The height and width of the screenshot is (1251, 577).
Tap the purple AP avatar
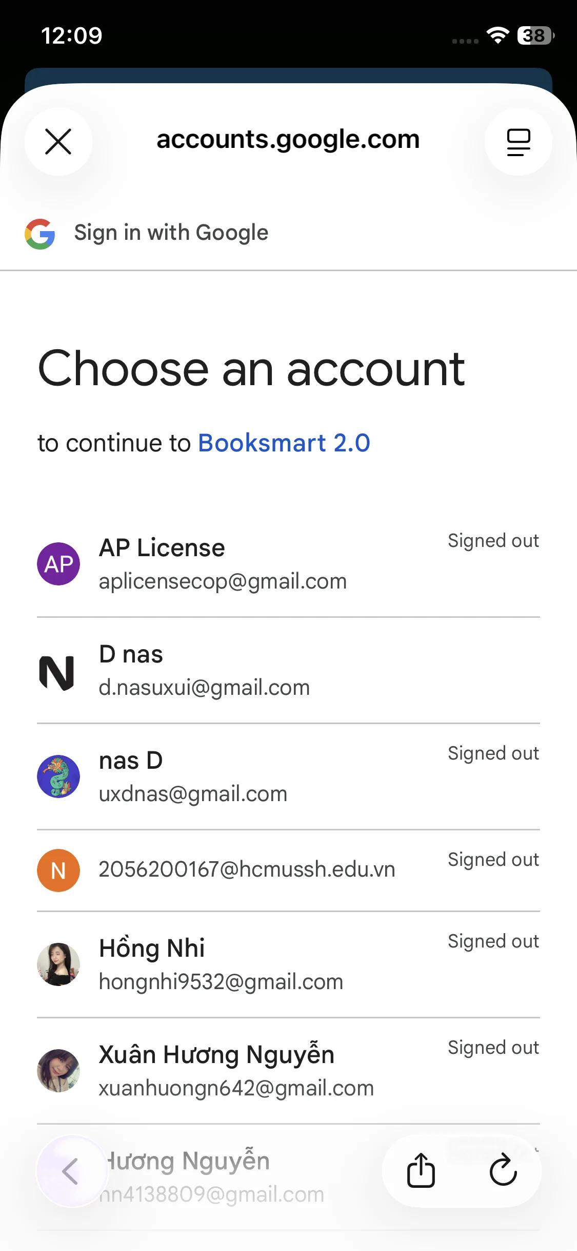pos(58,564)
